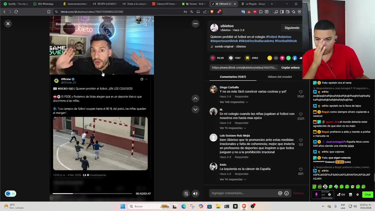Image resolution: width=375 pixels, height=211 pixels.
Task: Like Diego Carballo's comment with the heart
Action: point(301,92)
